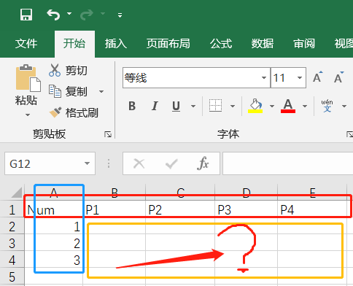This screenshot has width=353, height=286.
Task: Click cell containing P2
Action: 180,209
